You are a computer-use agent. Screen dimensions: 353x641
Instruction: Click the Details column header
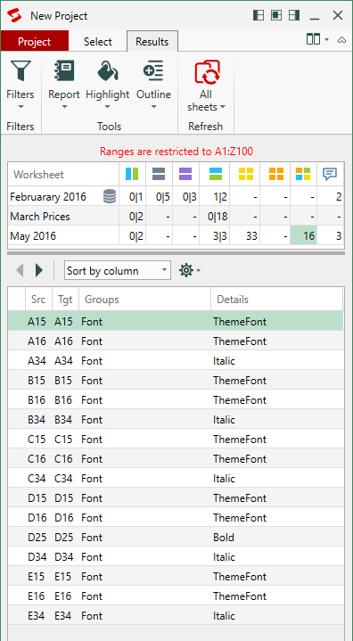[x=276, y=300]
